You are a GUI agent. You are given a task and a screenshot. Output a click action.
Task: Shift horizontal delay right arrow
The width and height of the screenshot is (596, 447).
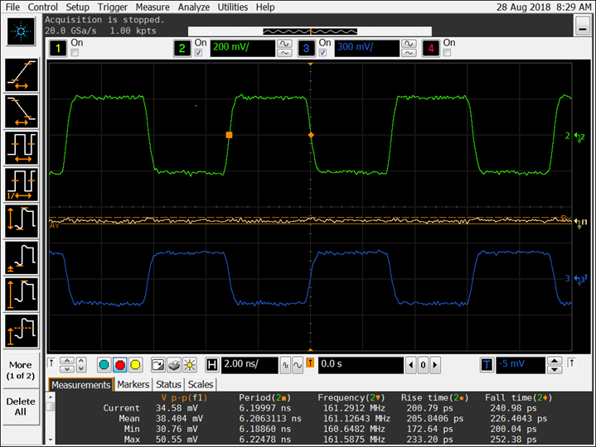click(x=435, y=365)
